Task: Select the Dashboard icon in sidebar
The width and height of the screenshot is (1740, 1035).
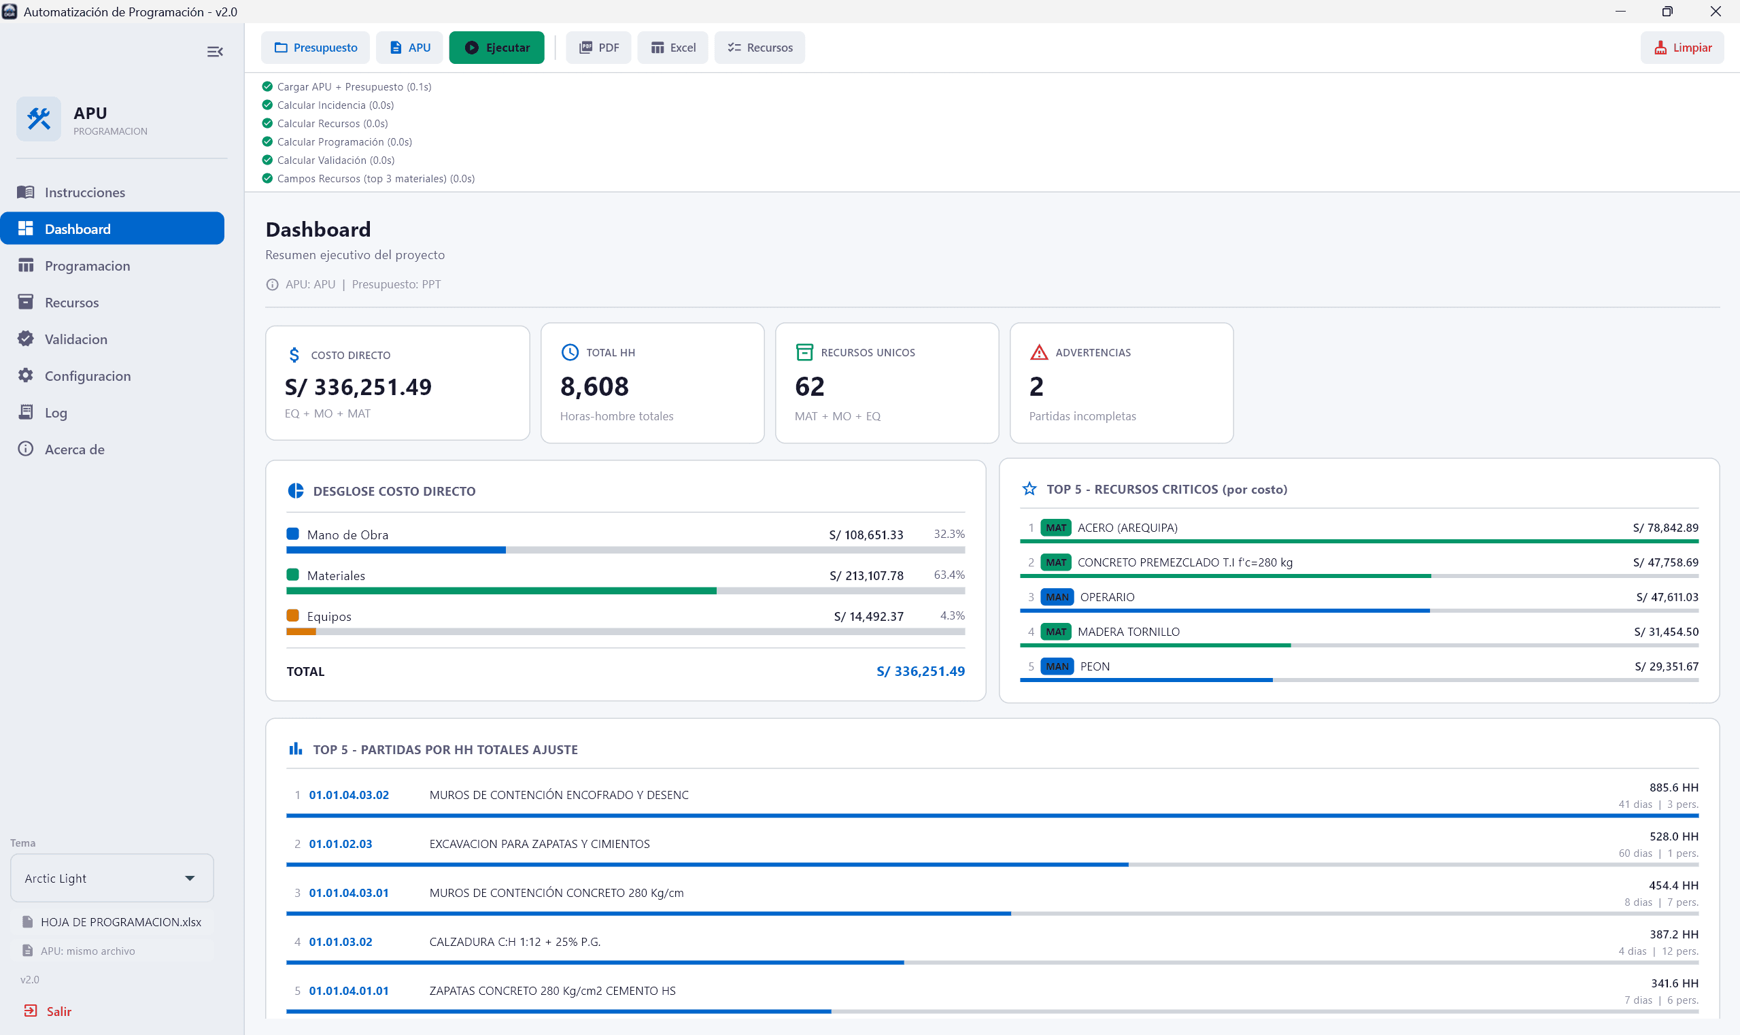Action: (x=25, y=228)
